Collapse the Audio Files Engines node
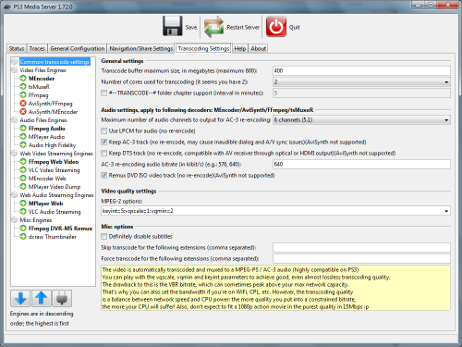The height and width of the screenshot is (347, 462). point(14,120)
